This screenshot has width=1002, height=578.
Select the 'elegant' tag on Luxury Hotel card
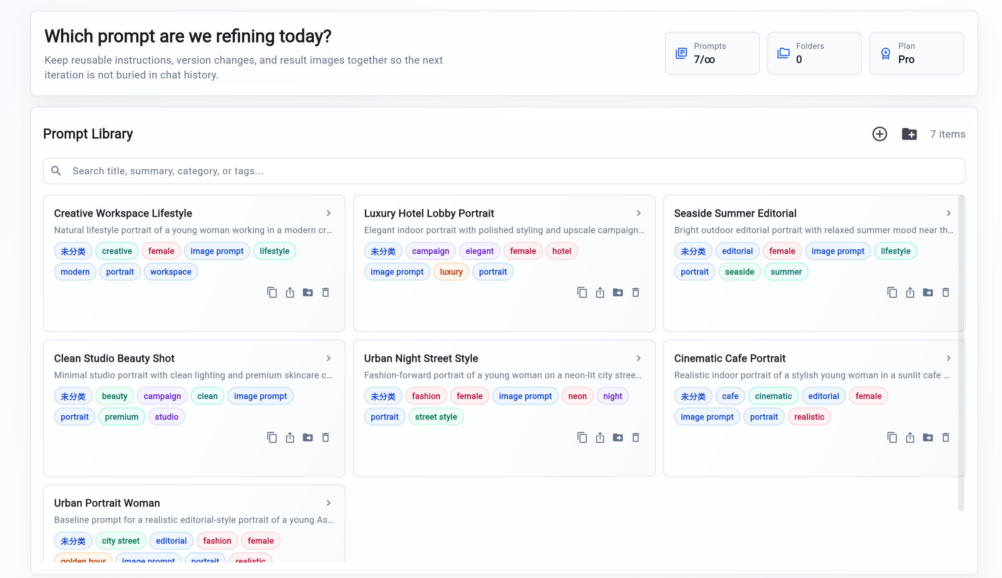(480, 251)
